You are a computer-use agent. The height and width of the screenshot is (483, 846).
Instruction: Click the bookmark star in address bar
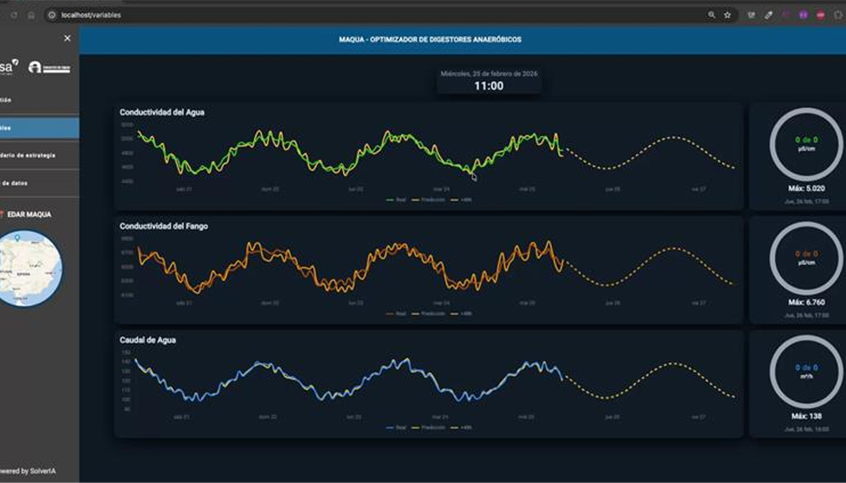pyautogui.click(x=727, y=15)
